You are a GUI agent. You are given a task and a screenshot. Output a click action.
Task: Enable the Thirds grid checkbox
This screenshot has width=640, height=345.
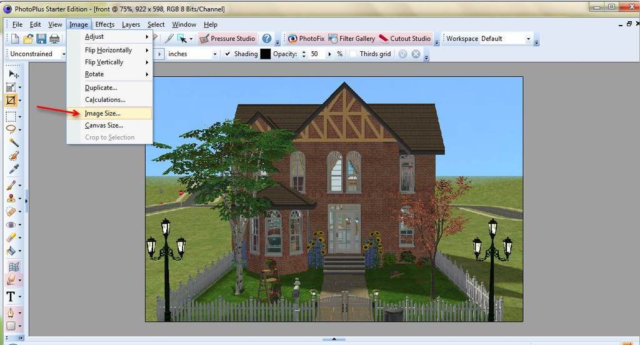click(354, 54)
